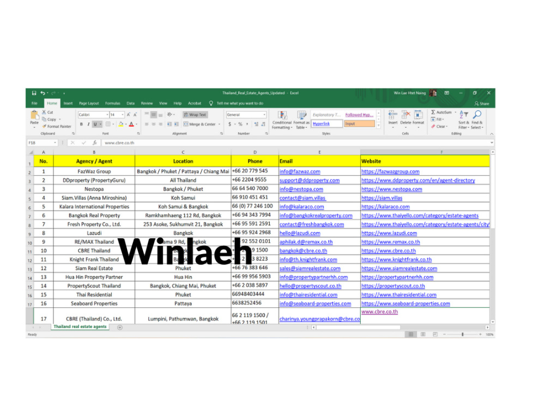Increase decimal places
Image resolution: width=545 pixels, height=408 pixels.
pyautogui.click(x=256, y=124)
